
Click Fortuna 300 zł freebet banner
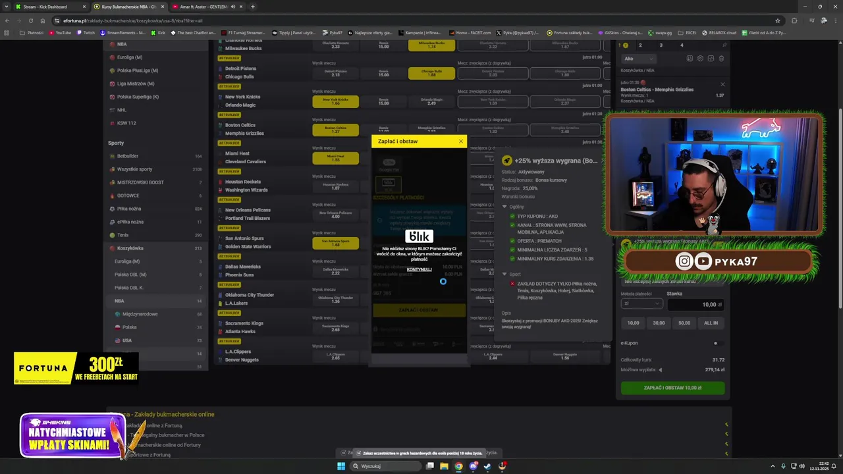click(76, 369)
